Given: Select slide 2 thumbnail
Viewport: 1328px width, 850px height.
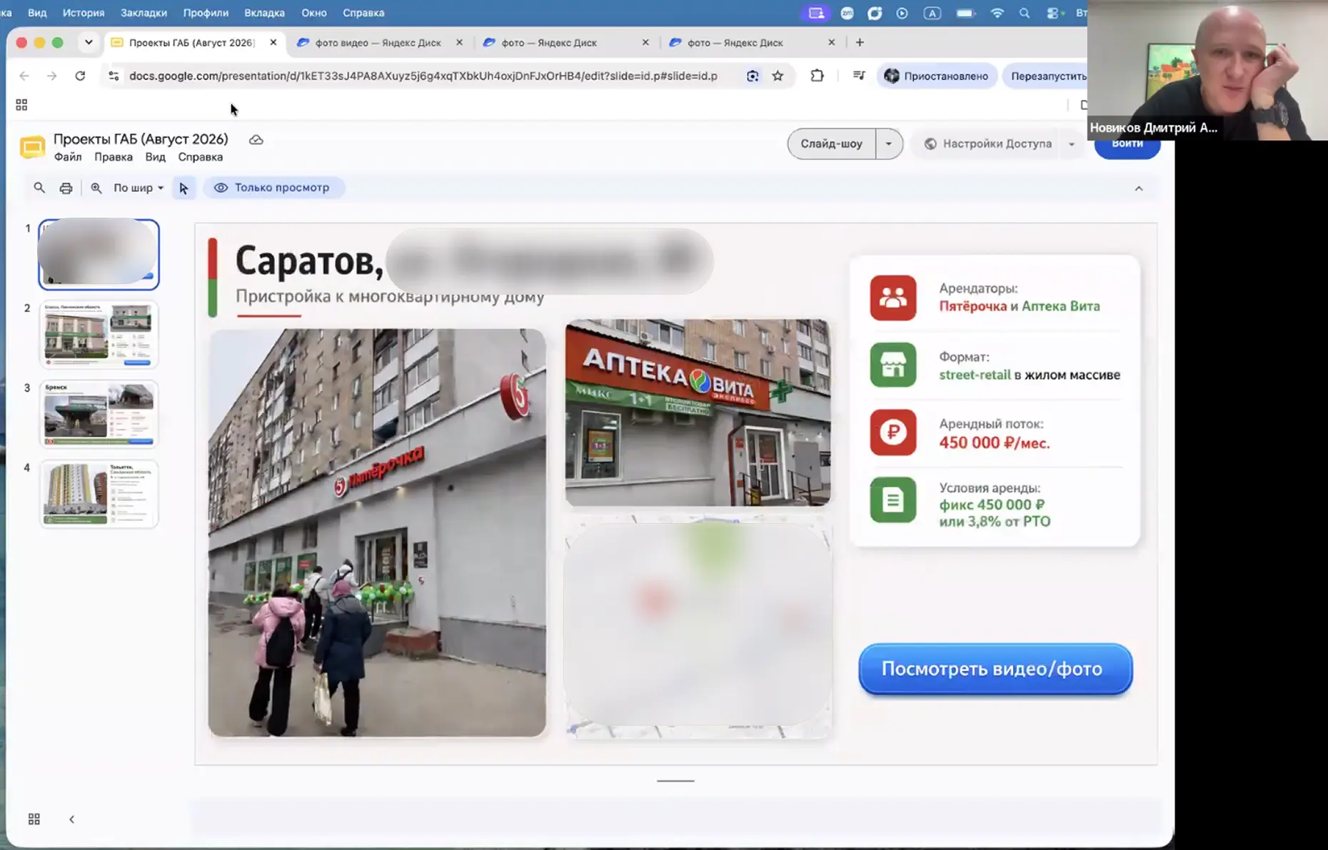Looking at the screenshot, I should point(99,334).
